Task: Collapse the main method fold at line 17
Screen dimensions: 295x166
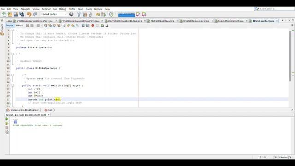Action: coord(12,85)
